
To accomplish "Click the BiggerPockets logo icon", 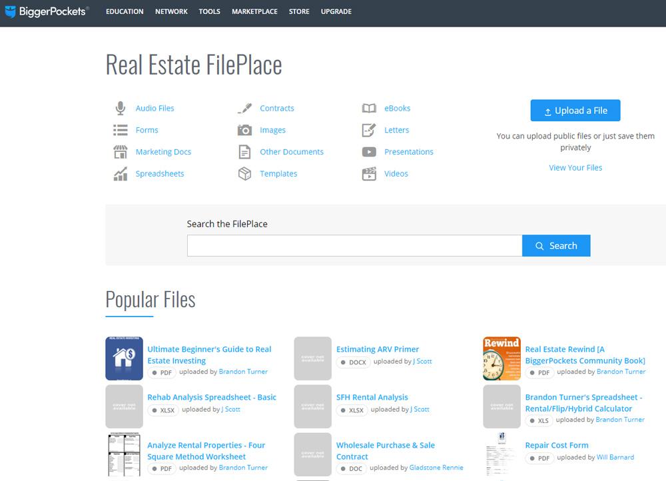I will pyautogui.click(x=10, y=11).
